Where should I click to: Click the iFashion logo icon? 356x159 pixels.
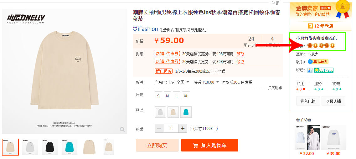pos(135,29)
